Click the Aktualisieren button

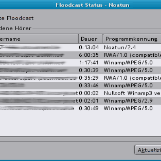148,150
